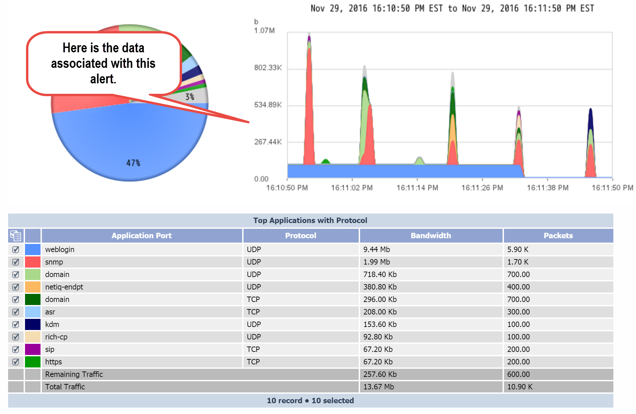Deselect the asr row checkbox
This screenshot has height=414, width=636.
point(16,312)
